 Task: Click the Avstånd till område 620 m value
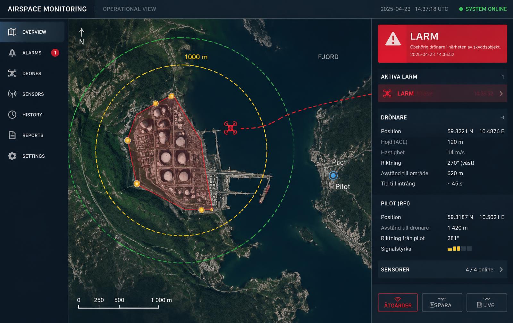[455, 173]
